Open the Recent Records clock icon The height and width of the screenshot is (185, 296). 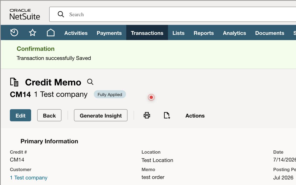14,33
